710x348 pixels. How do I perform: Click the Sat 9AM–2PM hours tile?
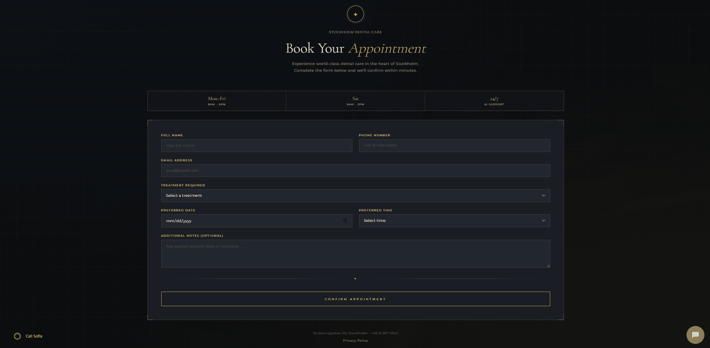tap(355, 101)
